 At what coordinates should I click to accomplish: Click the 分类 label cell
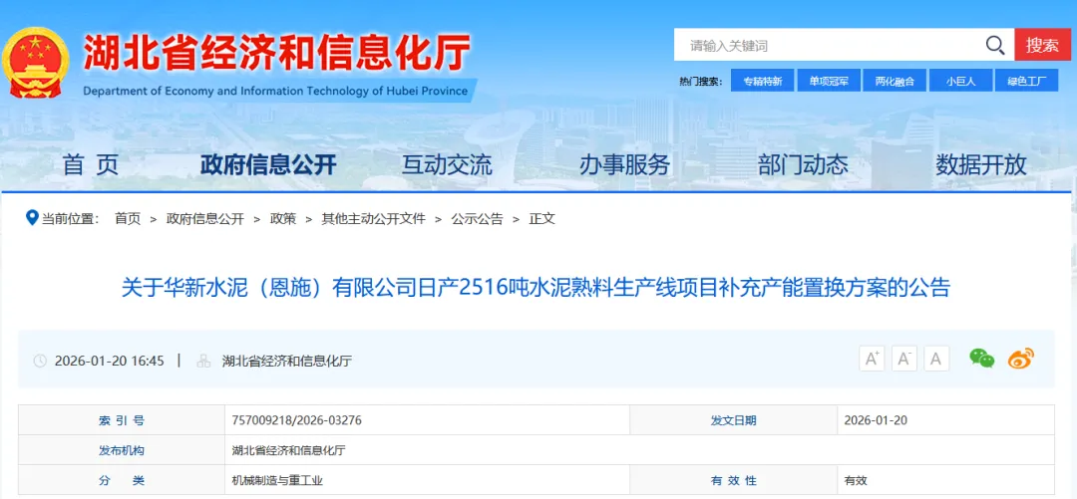(122, 480)
